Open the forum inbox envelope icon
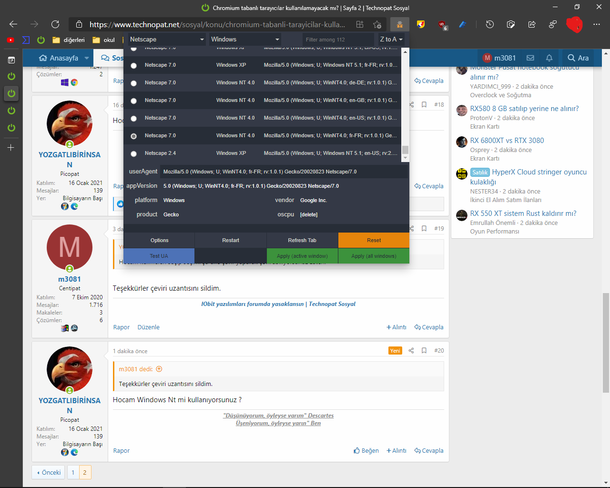The height and width of the screenshot is (488, 610). tap(530, 58)
